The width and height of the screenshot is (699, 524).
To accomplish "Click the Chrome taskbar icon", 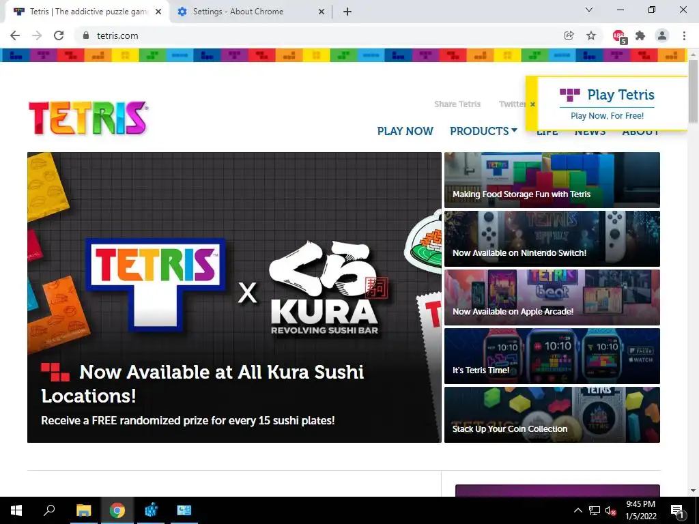I will pyautogui.click(x=117, y=510).
